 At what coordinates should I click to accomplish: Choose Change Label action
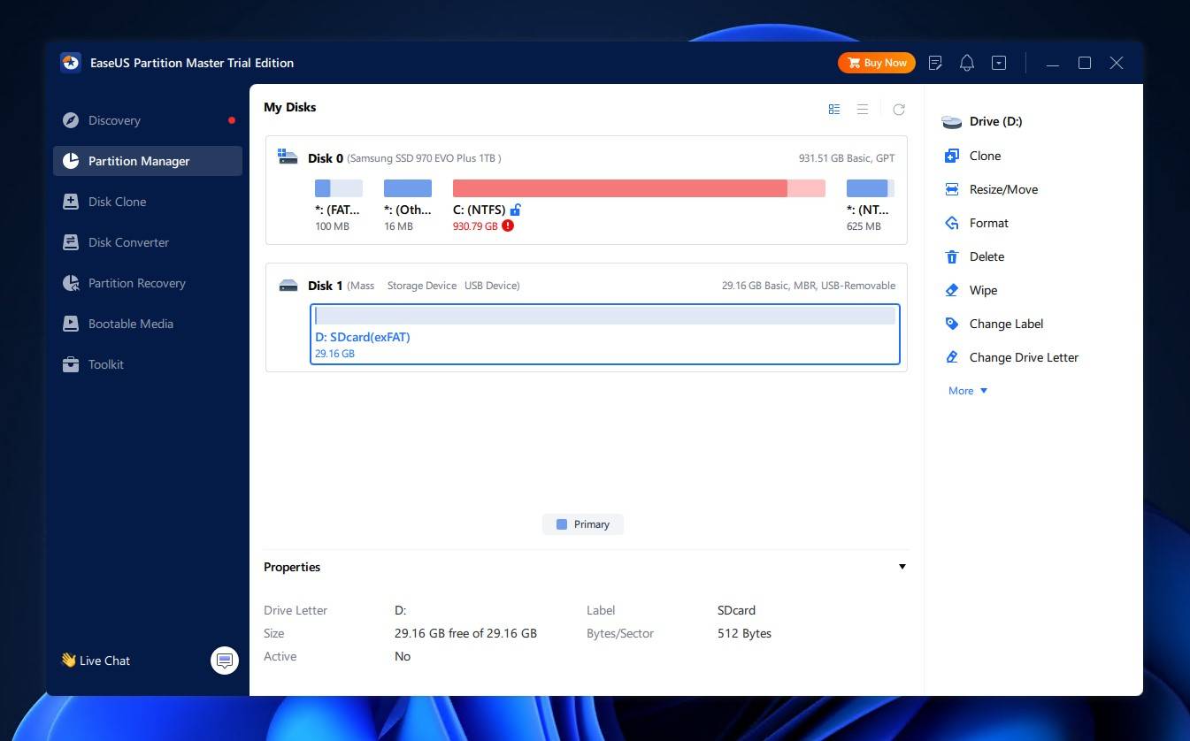click(x=1006, y=324)
